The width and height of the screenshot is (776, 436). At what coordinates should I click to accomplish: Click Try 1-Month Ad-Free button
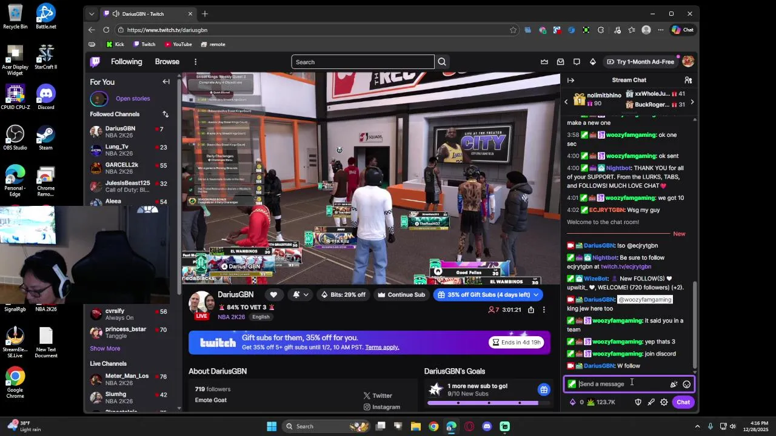[640, 62]
